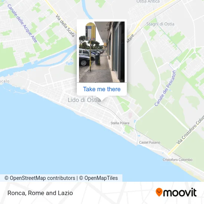204x204 pixels.
Task: Click the Canale dei Pescatori label
Action: [x=165, y=88]
